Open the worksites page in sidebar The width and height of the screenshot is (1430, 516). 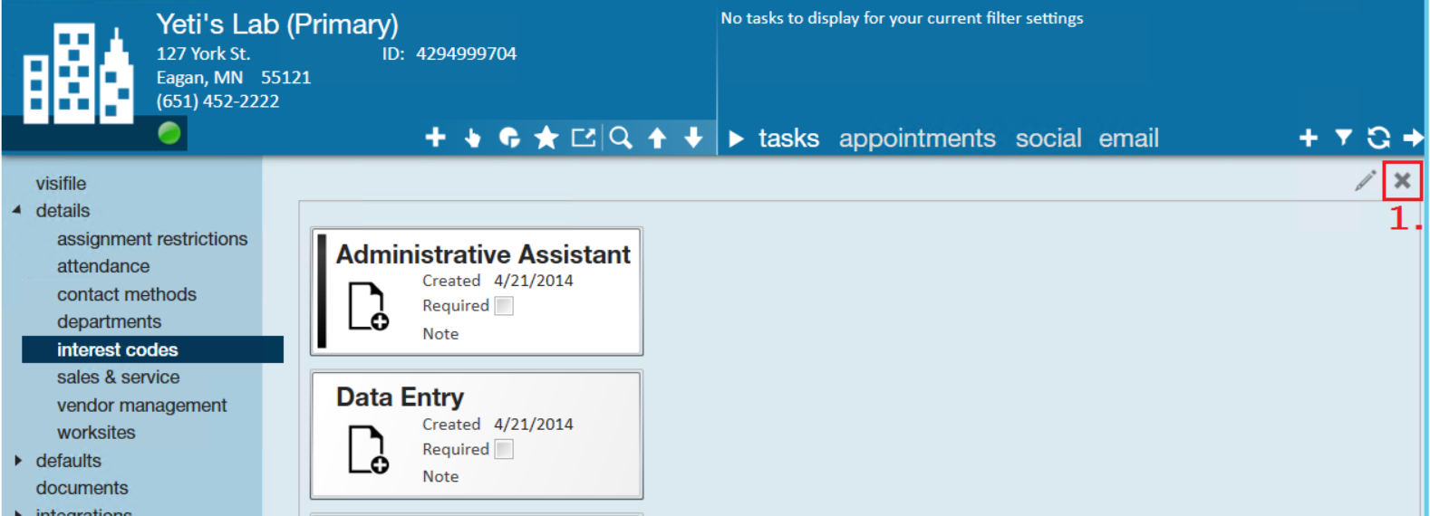pos(96,433)
